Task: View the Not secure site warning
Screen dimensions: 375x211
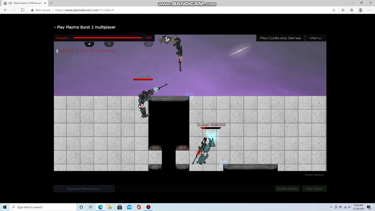Action: click(x=41, y=10)
